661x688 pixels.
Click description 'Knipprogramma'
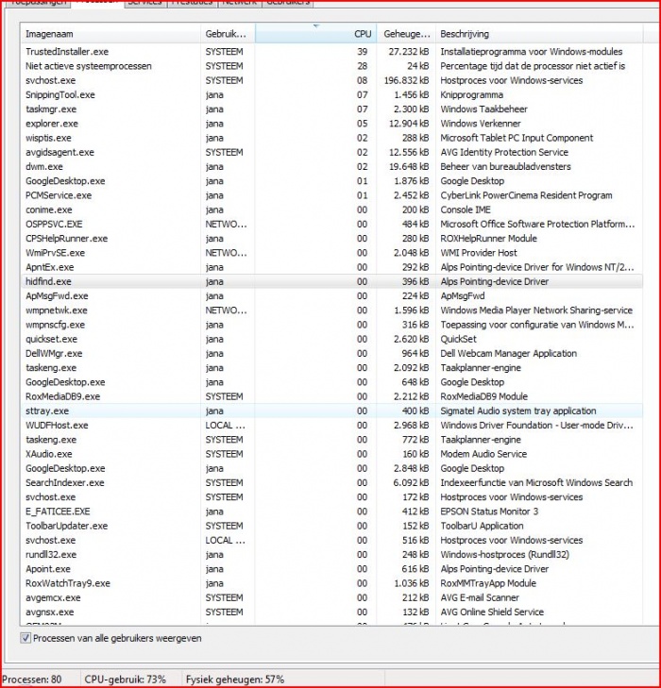[472, 94]
